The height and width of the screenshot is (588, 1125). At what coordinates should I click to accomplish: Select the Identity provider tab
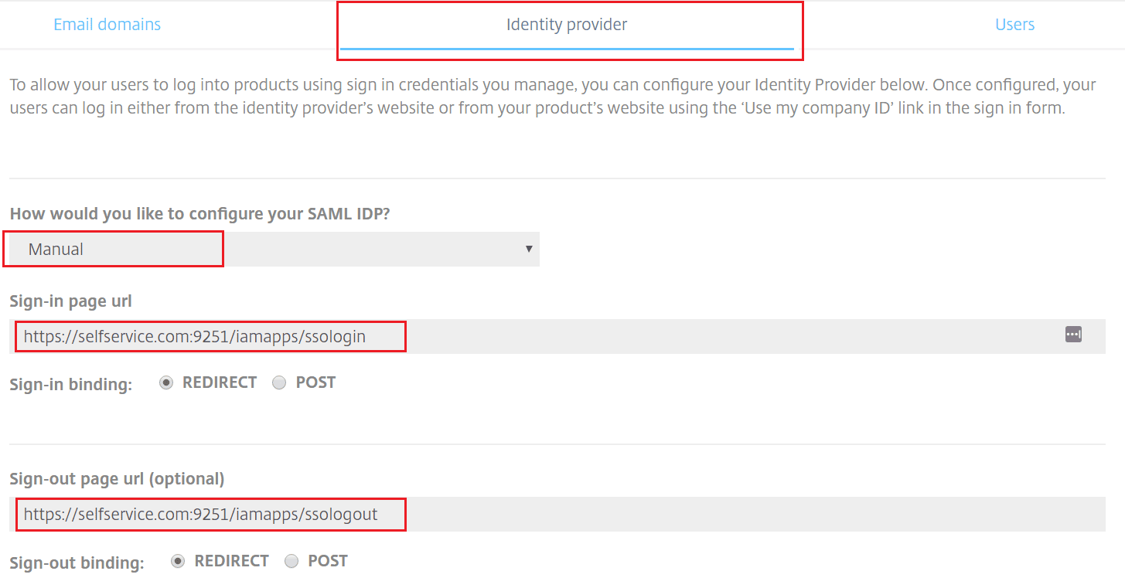(568, 24)
